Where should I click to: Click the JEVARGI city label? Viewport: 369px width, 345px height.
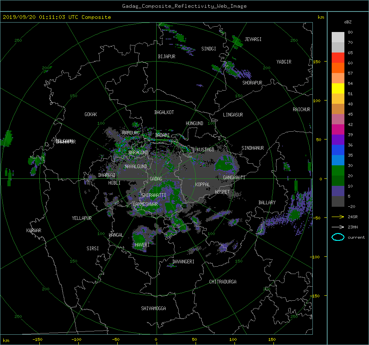click(x=253, y=39)
